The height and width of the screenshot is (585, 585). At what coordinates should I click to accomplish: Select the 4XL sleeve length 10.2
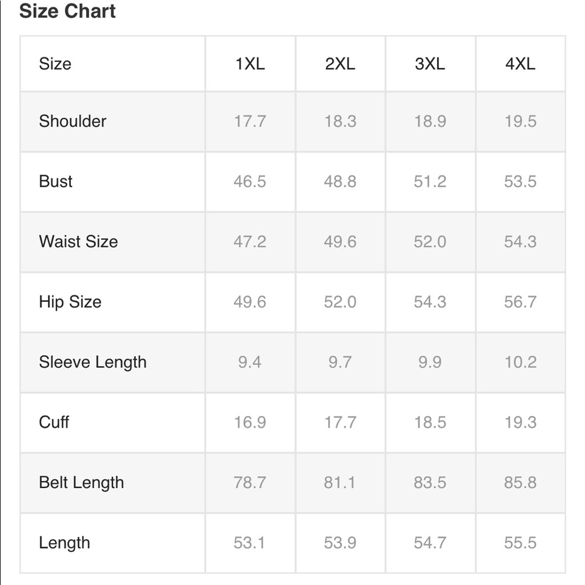520,362
